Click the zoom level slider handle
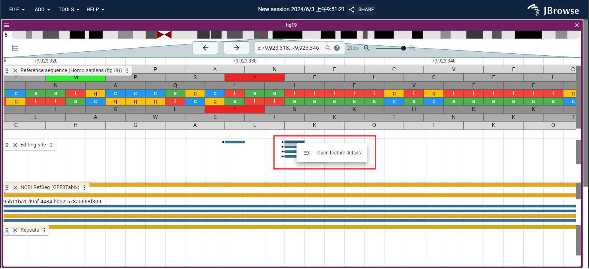The image size is (589, 269). [404, 48]
